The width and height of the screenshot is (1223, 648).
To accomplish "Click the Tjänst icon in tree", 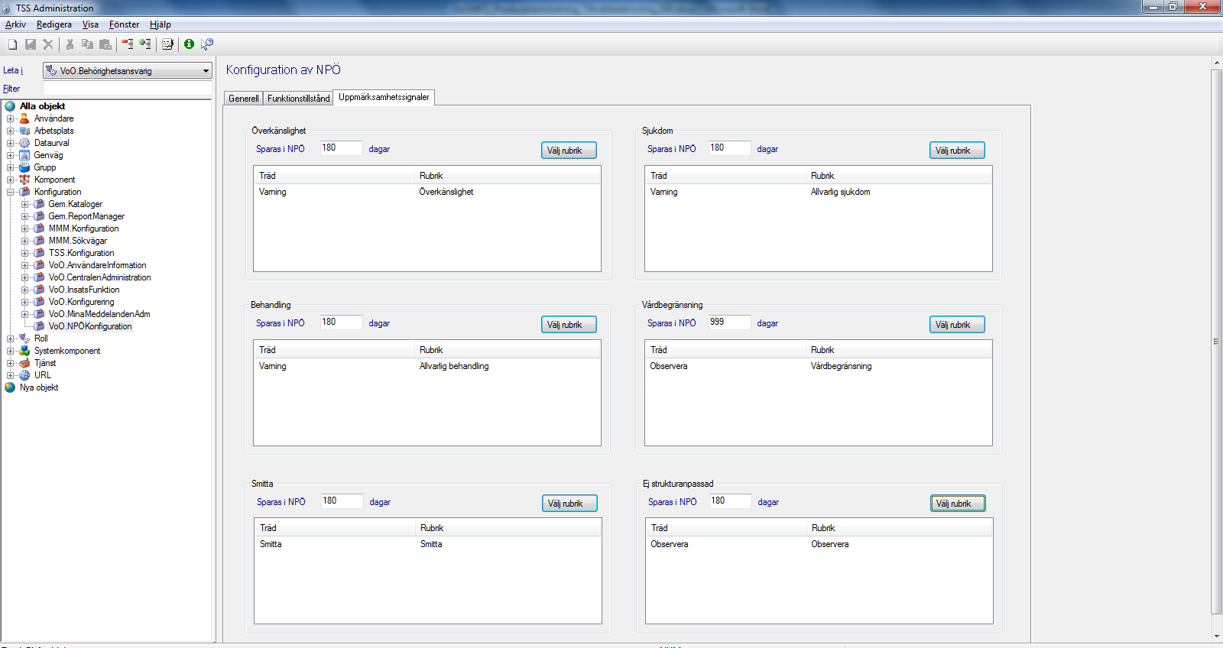I will point(24,363).
